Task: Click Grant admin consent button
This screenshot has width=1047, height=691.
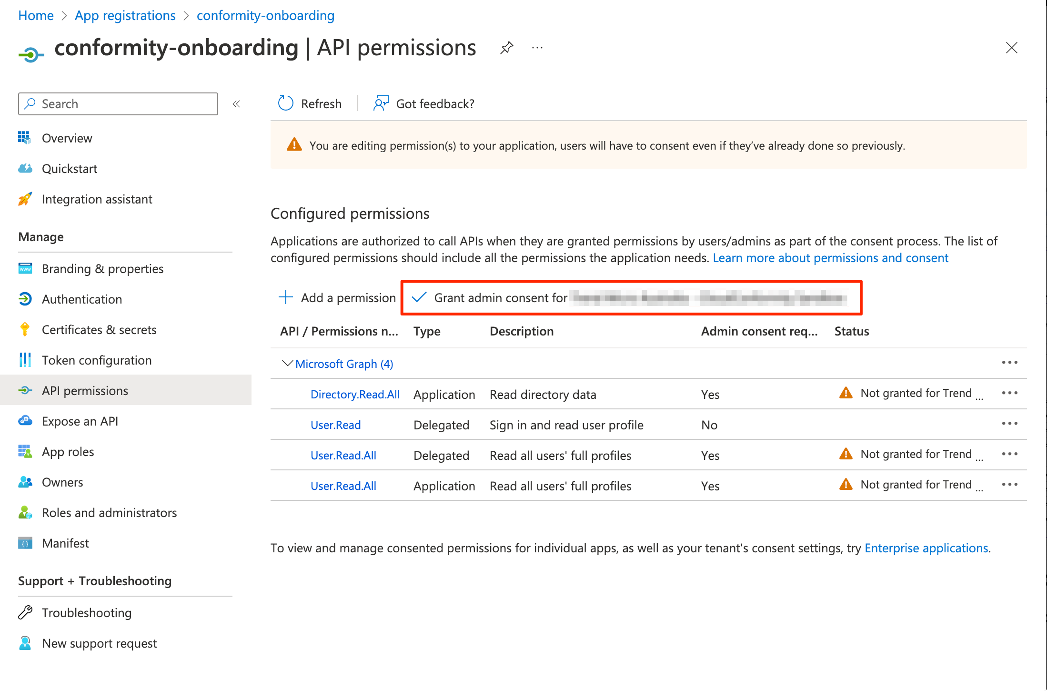Action: (631, 297)
